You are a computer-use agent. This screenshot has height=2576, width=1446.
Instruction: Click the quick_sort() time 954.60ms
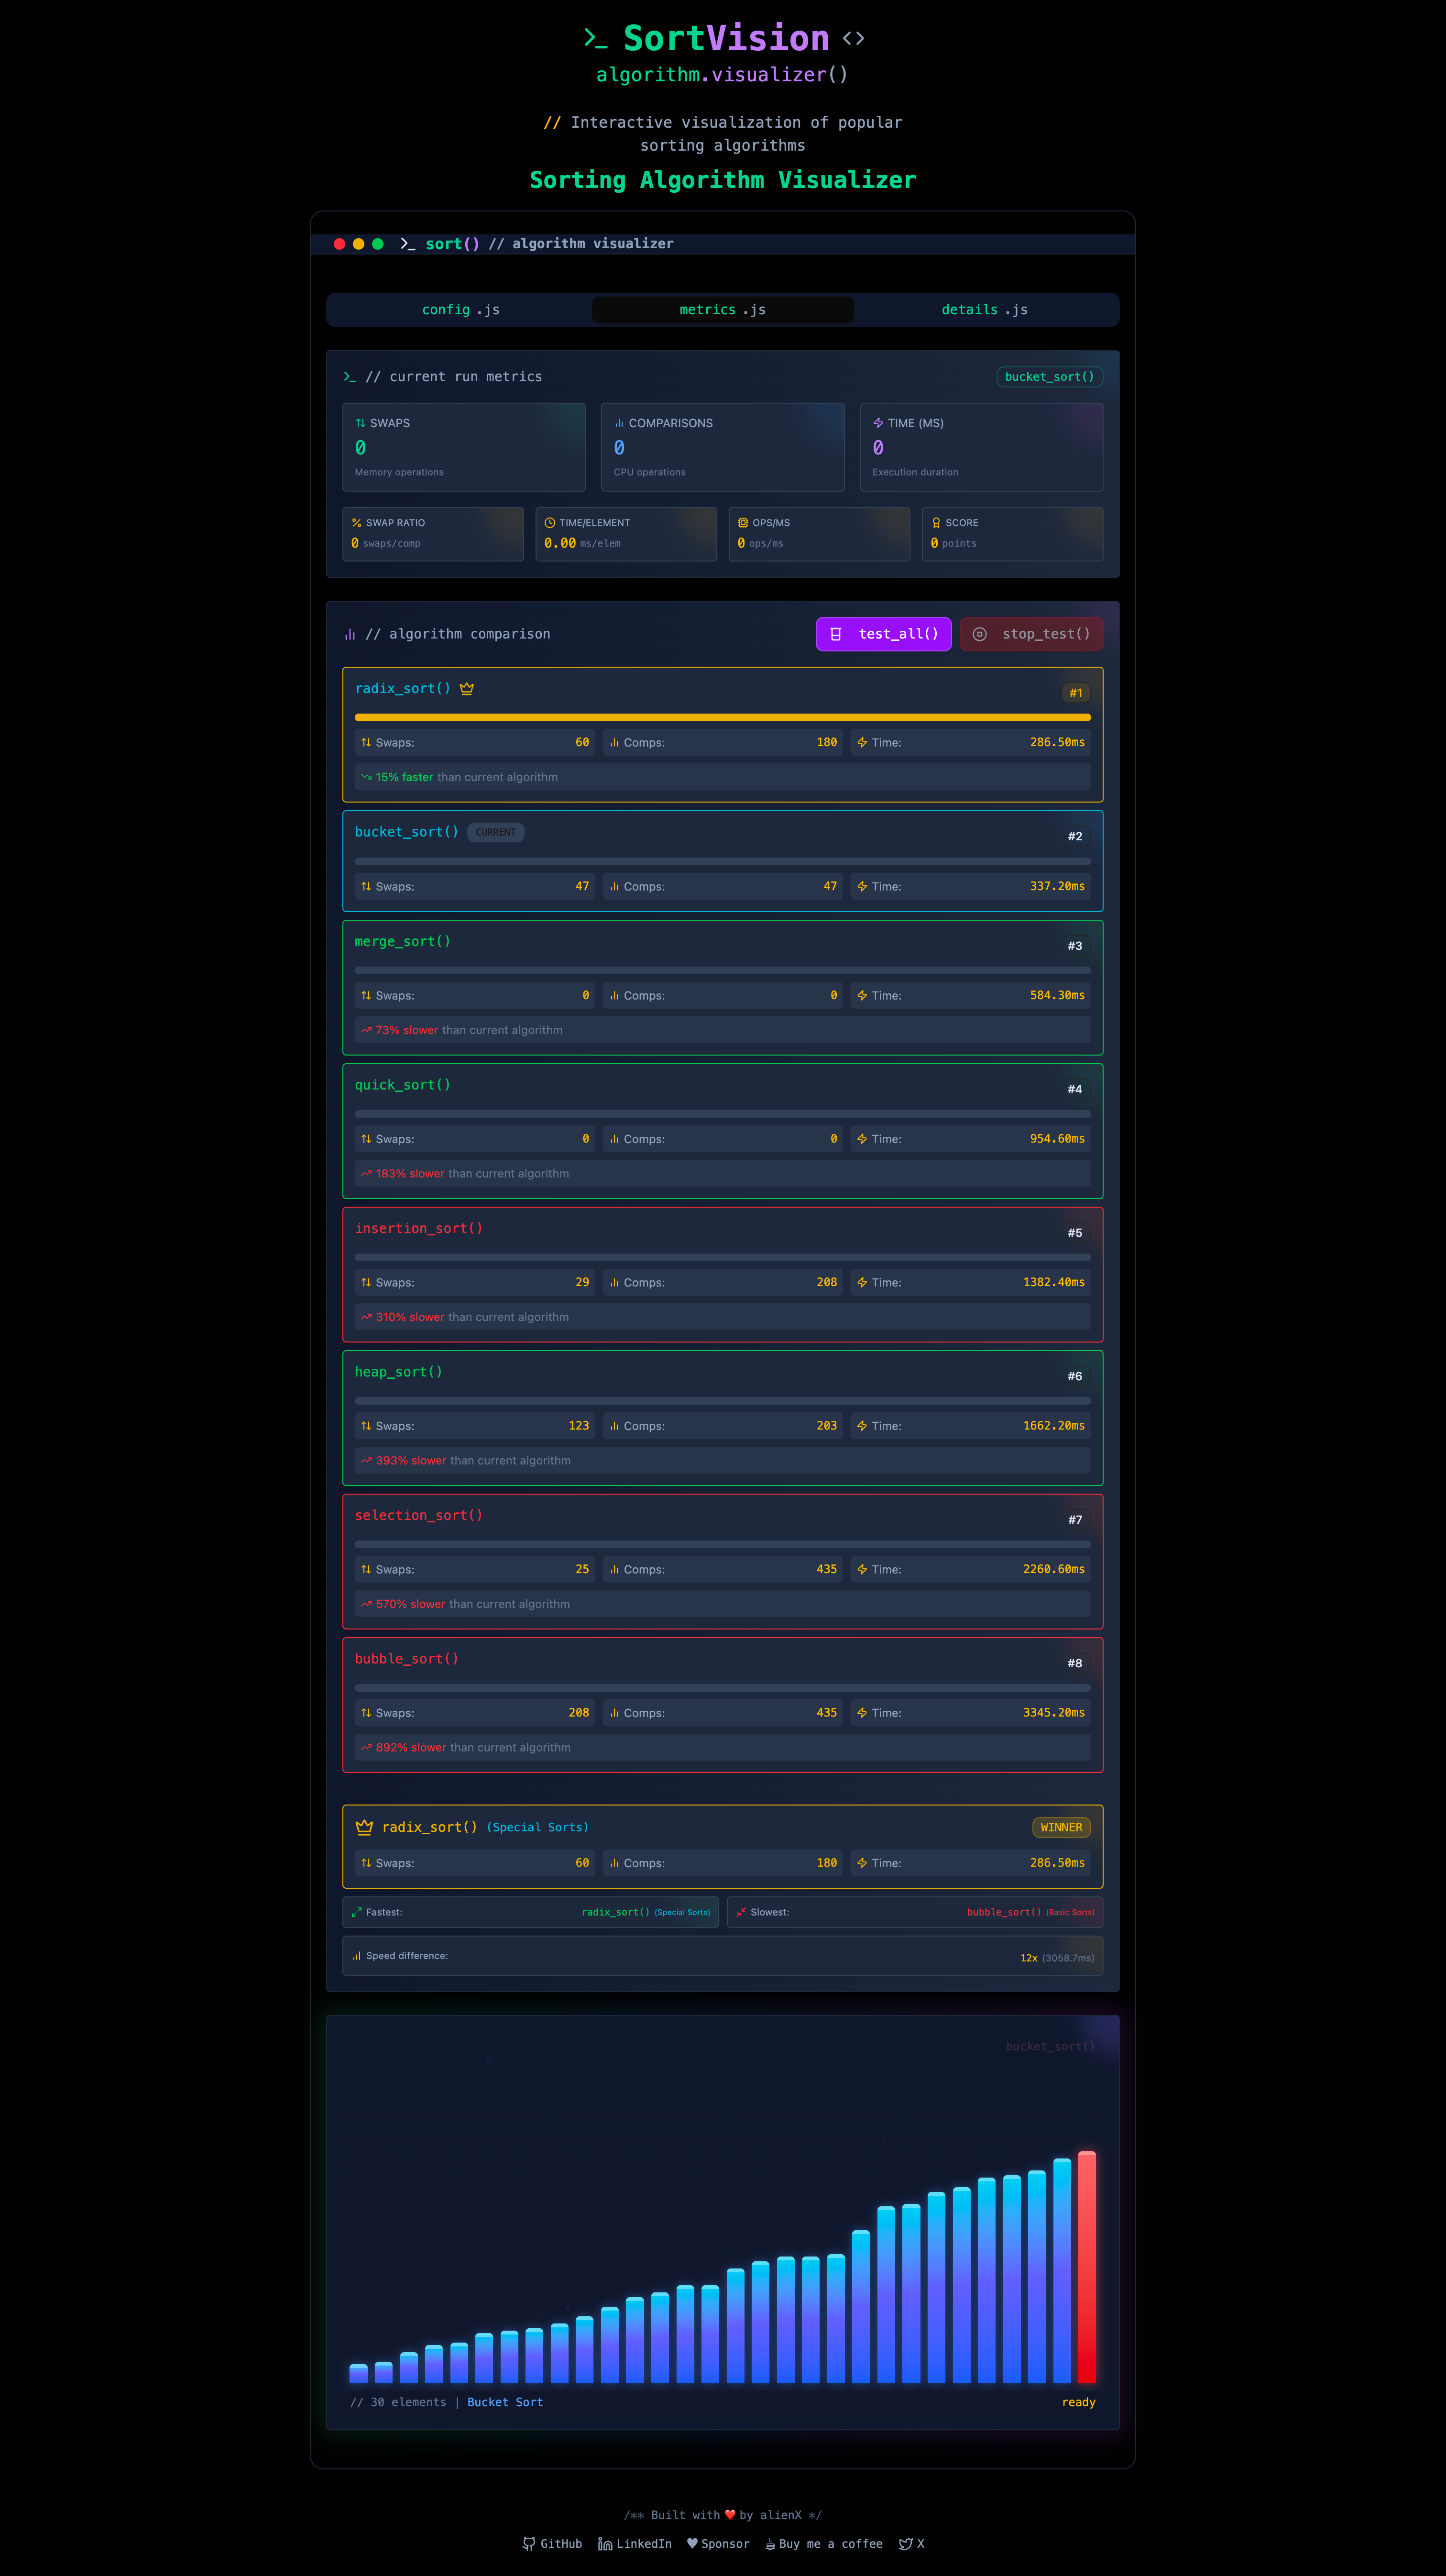click(x=1057, y=1139)
